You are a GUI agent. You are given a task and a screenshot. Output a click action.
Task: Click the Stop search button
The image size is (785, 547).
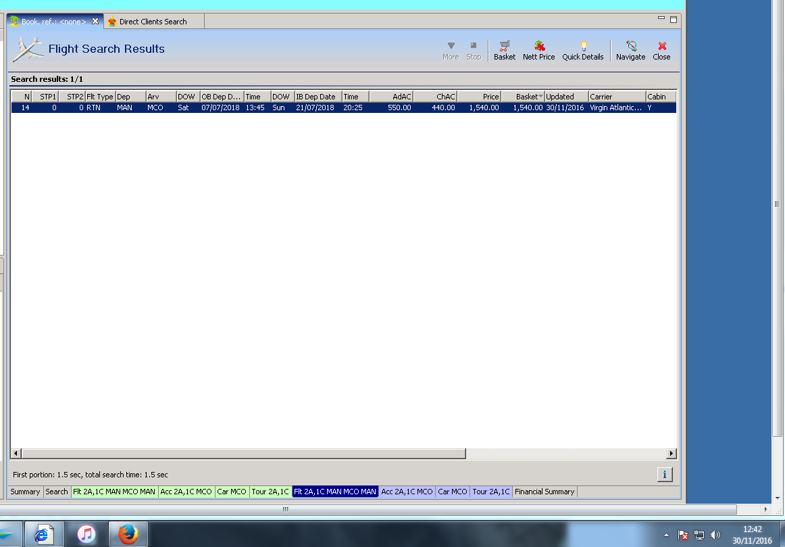474,51
